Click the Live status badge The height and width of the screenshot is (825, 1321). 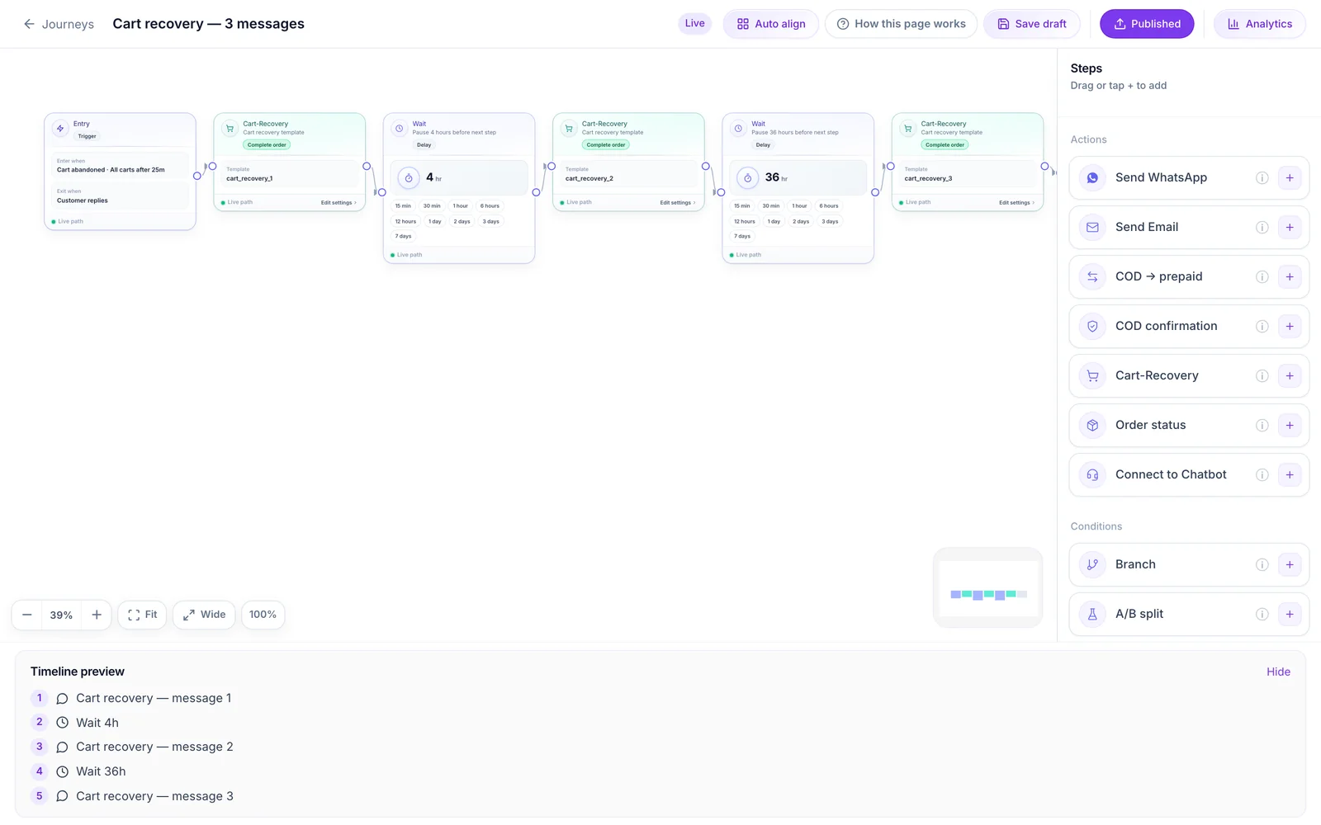694,23
